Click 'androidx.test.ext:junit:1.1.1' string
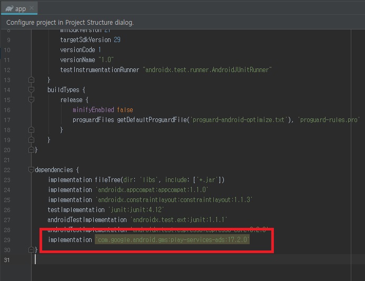This screenshot has width=365, height=281. click(x=179, y=220)
